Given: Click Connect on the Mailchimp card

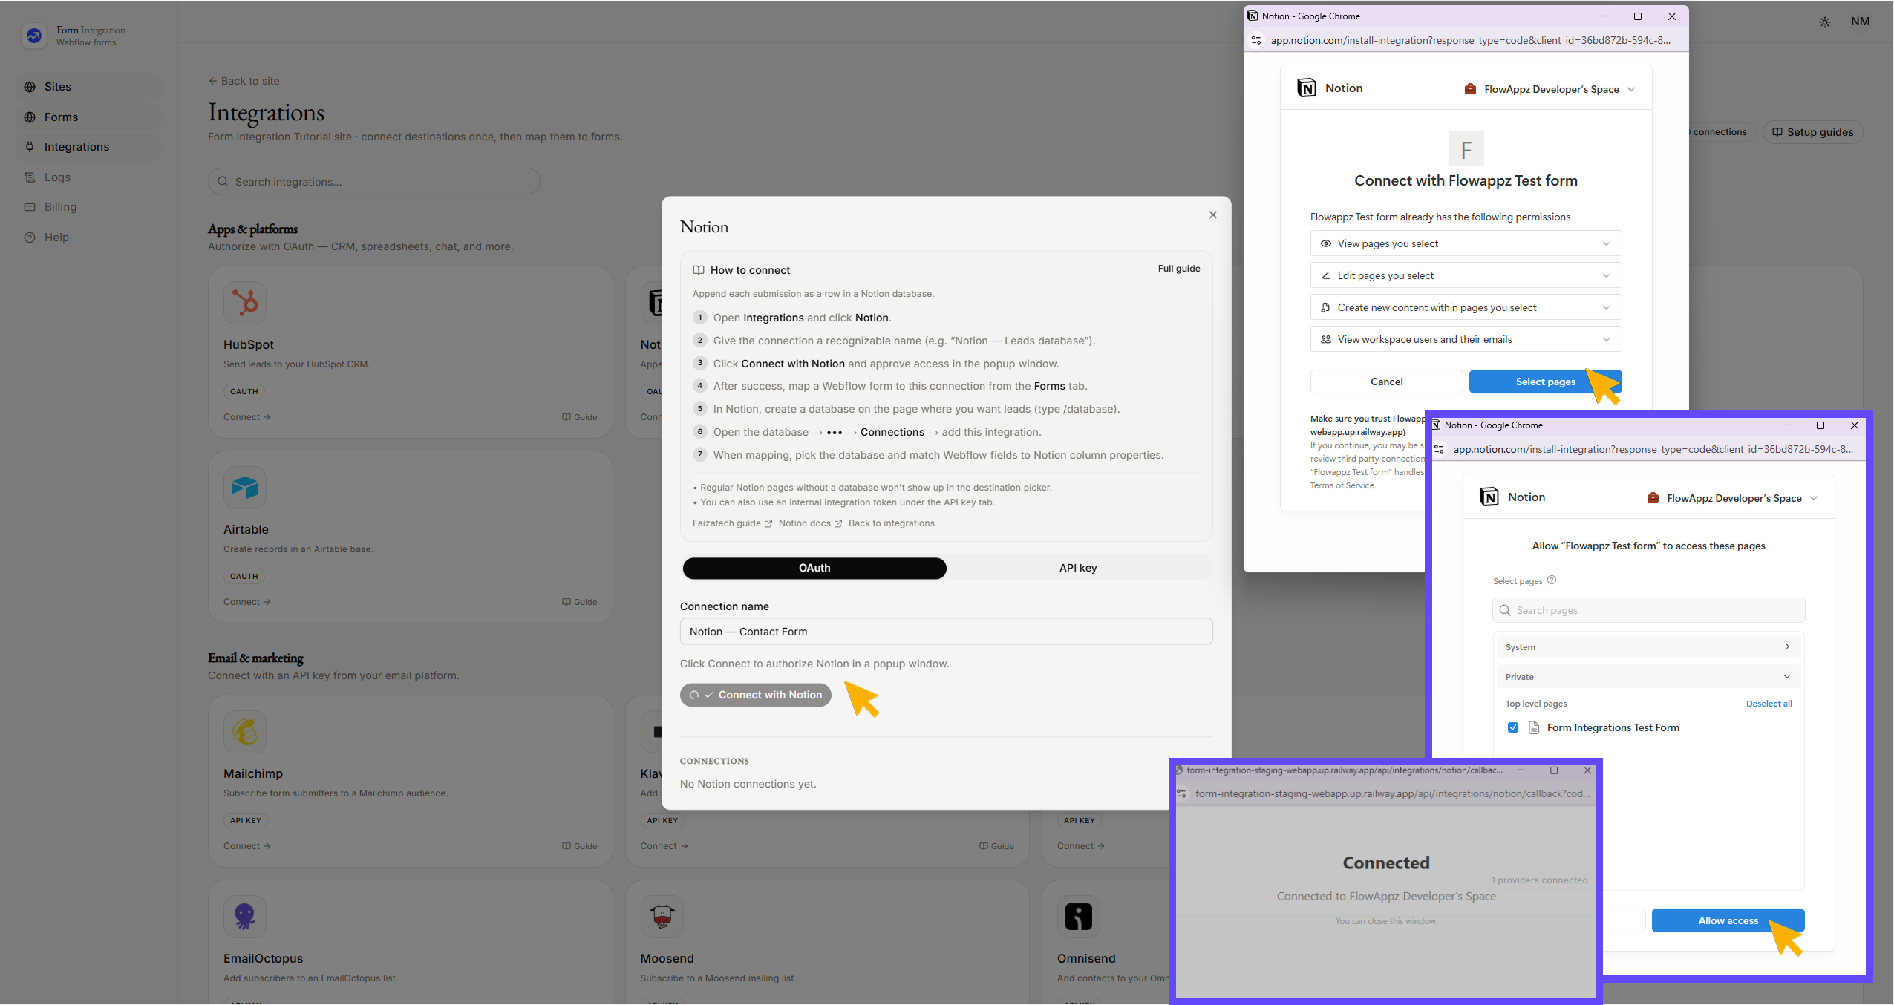Looking at the screenshot, I should point(247,846).
